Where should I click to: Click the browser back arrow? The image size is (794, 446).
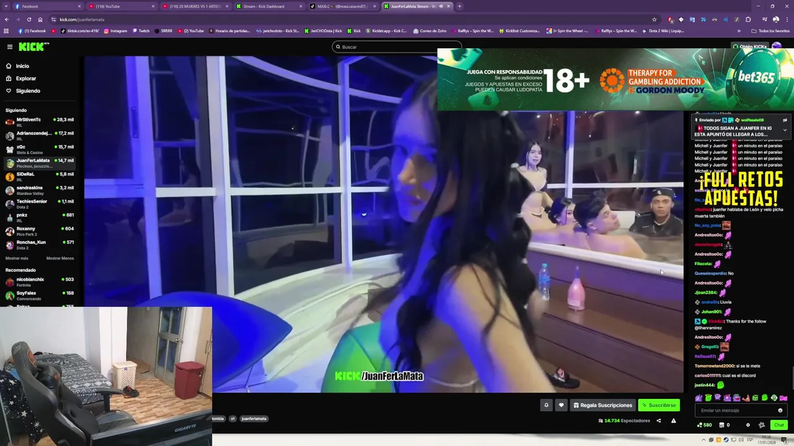pyautogui.click(x=7, y=19)
